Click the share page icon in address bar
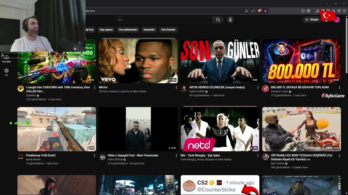Image resolution: width=348 pixels, height=195 pixels. point(253,11)
